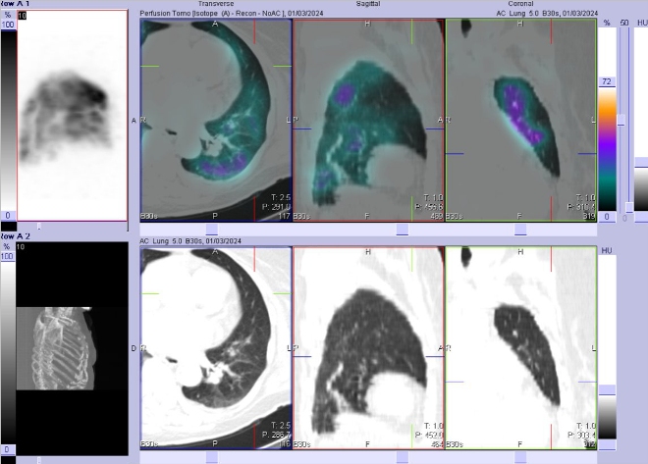Screen dimensions: 648x464
Task: Click the 0 lower threshold of color scale
Action: [607, 217]
